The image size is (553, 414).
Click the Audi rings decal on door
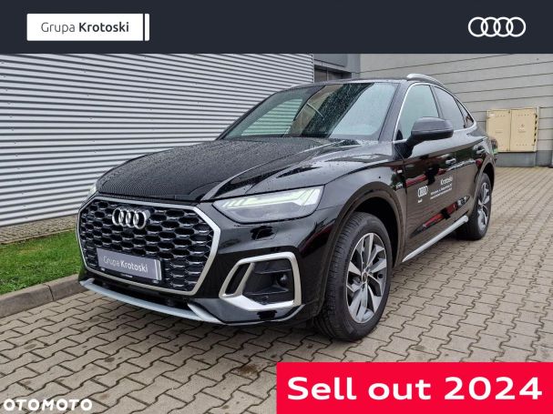pos(423,191)
